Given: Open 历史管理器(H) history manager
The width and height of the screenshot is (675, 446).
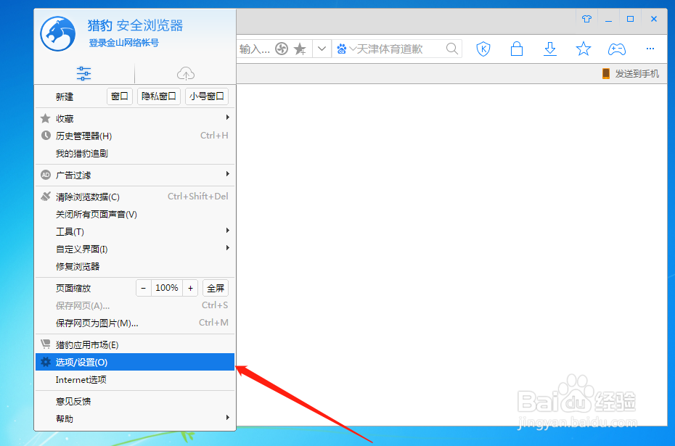Looking at the screenshot, I should click(x=135, y=136).
